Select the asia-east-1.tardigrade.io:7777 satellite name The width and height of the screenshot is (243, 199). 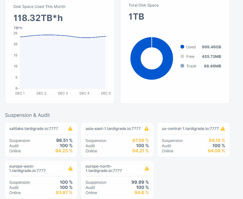(x=113, y=129)
